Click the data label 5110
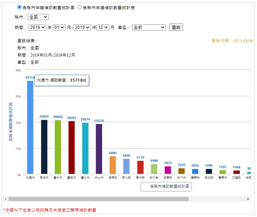The image size is (257, 217). [x=140, y=157]
